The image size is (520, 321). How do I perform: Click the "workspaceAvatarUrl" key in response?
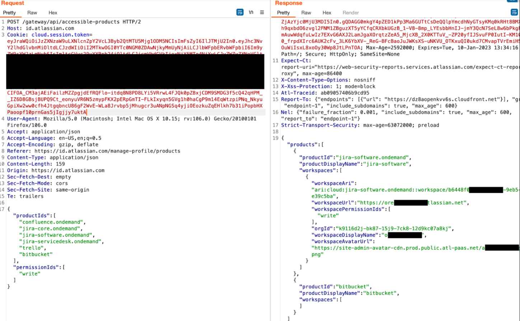tap(342, 241)
